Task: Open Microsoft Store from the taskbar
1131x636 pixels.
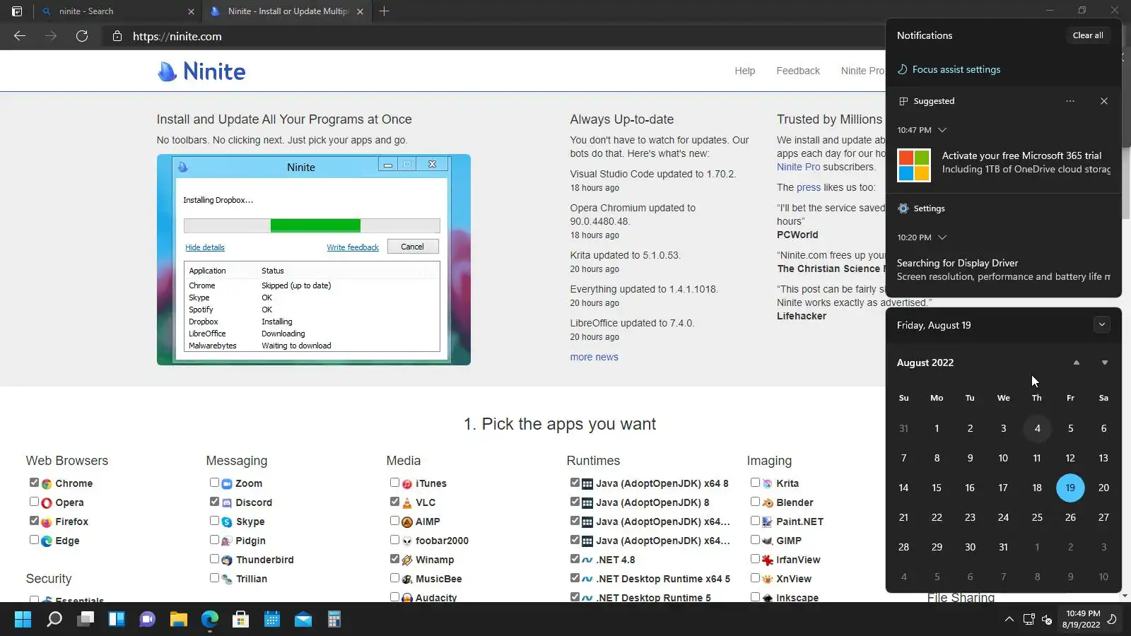Action: click(x=240, y=620)
